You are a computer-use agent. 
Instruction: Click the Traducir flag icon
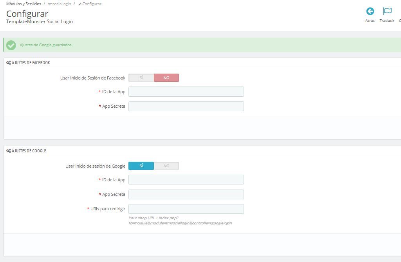387,11
